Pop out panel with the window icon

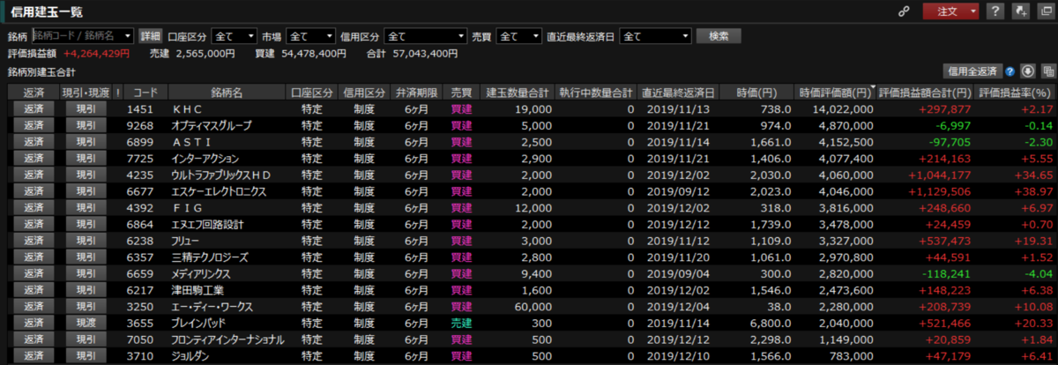coord(1046,11)
